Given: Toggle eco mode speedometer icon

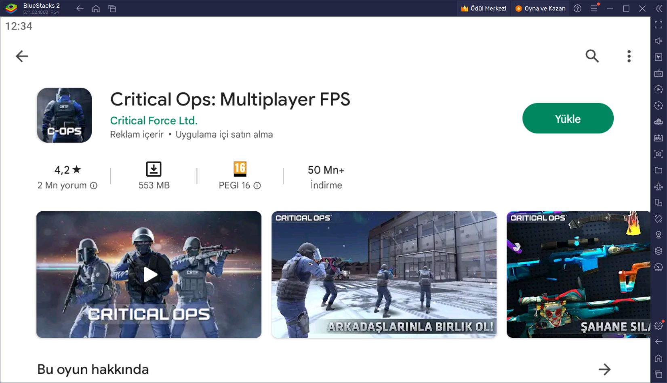Looking at the screenshot, I should pos(659,267).
